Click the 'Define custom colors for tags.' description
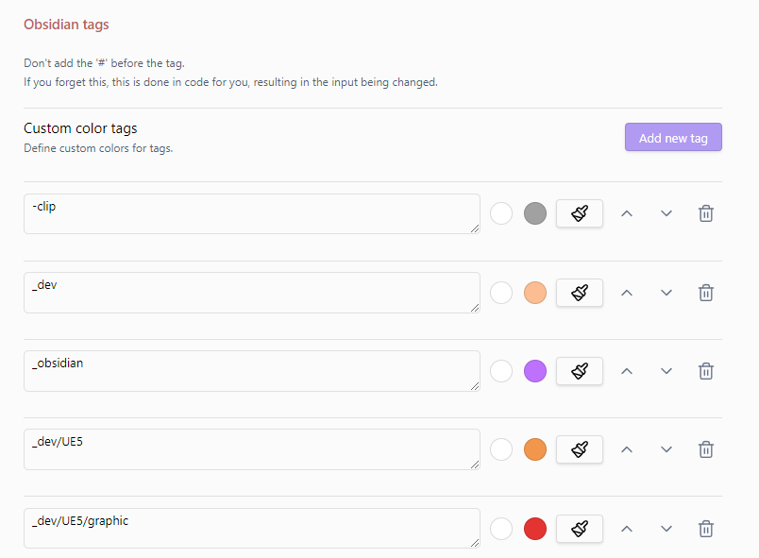The height and width of the screenshot is (558, 759). (98, 148)
